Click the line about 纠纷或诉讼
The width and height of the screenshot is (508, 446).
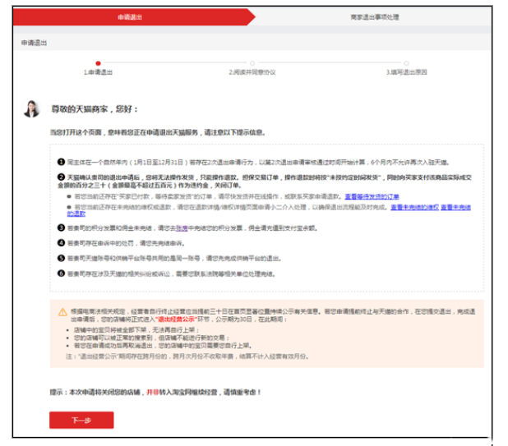click(171, 274)
